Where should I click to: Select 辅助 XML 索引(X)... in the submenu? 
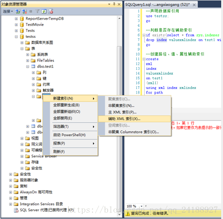tap(135, 119)
